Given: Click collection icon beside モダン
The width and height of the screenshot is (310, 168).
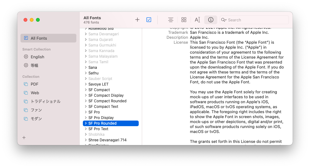Looking at the screenshot, I should click(x=26, y=119).
